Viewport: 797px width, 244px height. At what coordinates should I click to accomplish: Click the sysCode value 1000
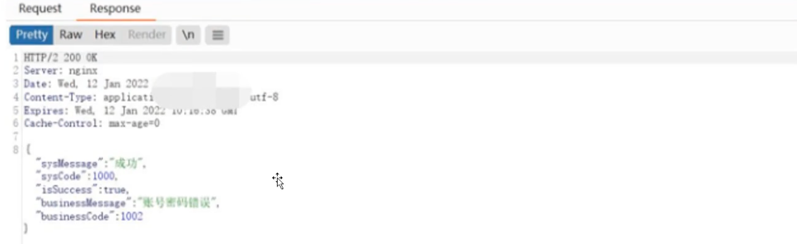pos(104,176)
